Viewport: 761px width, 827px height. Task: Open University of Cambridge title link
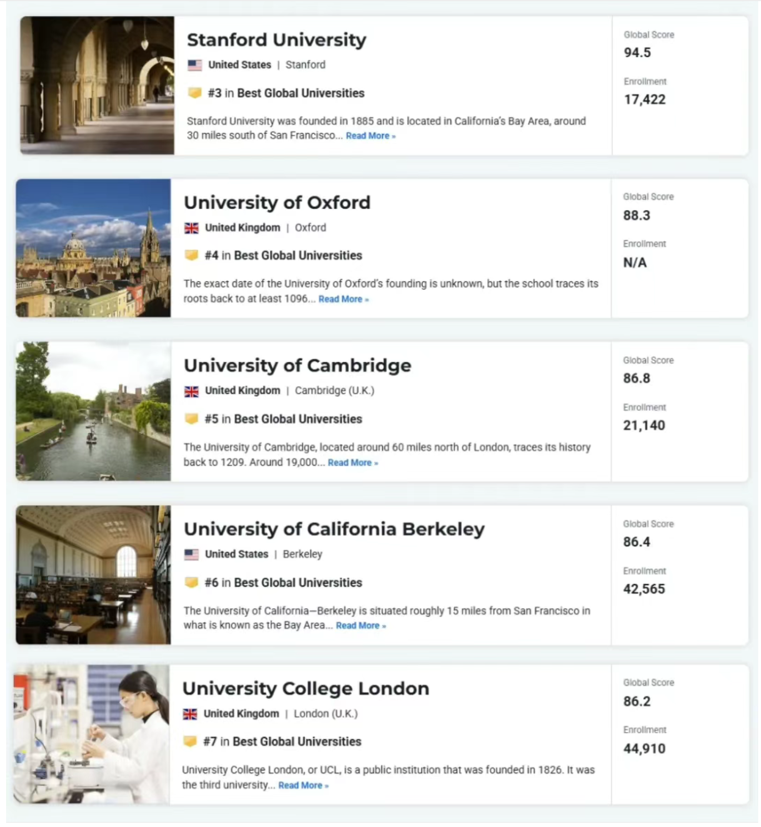[298, 366]
